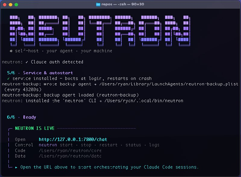Viewport: 241px width, 177px height.
Task: Click the 'status' word in the Control row
Action: [x=133, y=145]
